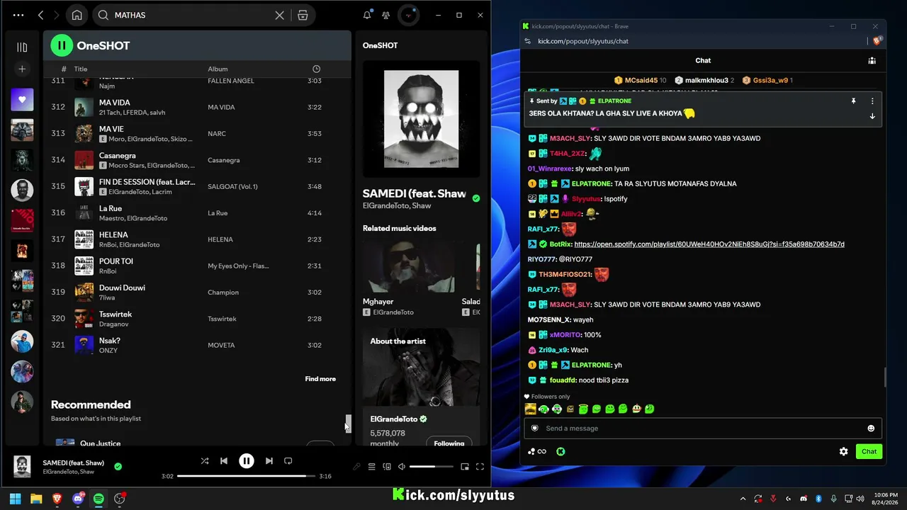The height and width of the screenshot is (510, 907).
Task: Skip to previous track
Action: coord(224,461)
